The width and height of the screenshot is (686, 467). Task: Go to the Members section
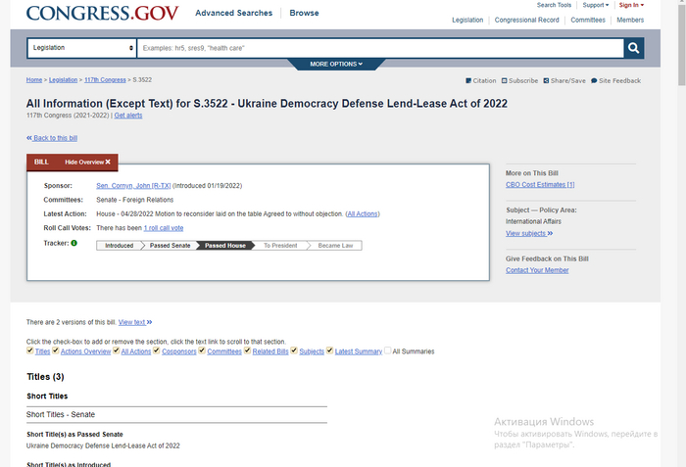click(630, 21)
